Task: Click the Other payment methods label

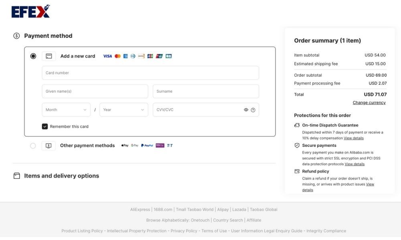Action: [87, 146]
